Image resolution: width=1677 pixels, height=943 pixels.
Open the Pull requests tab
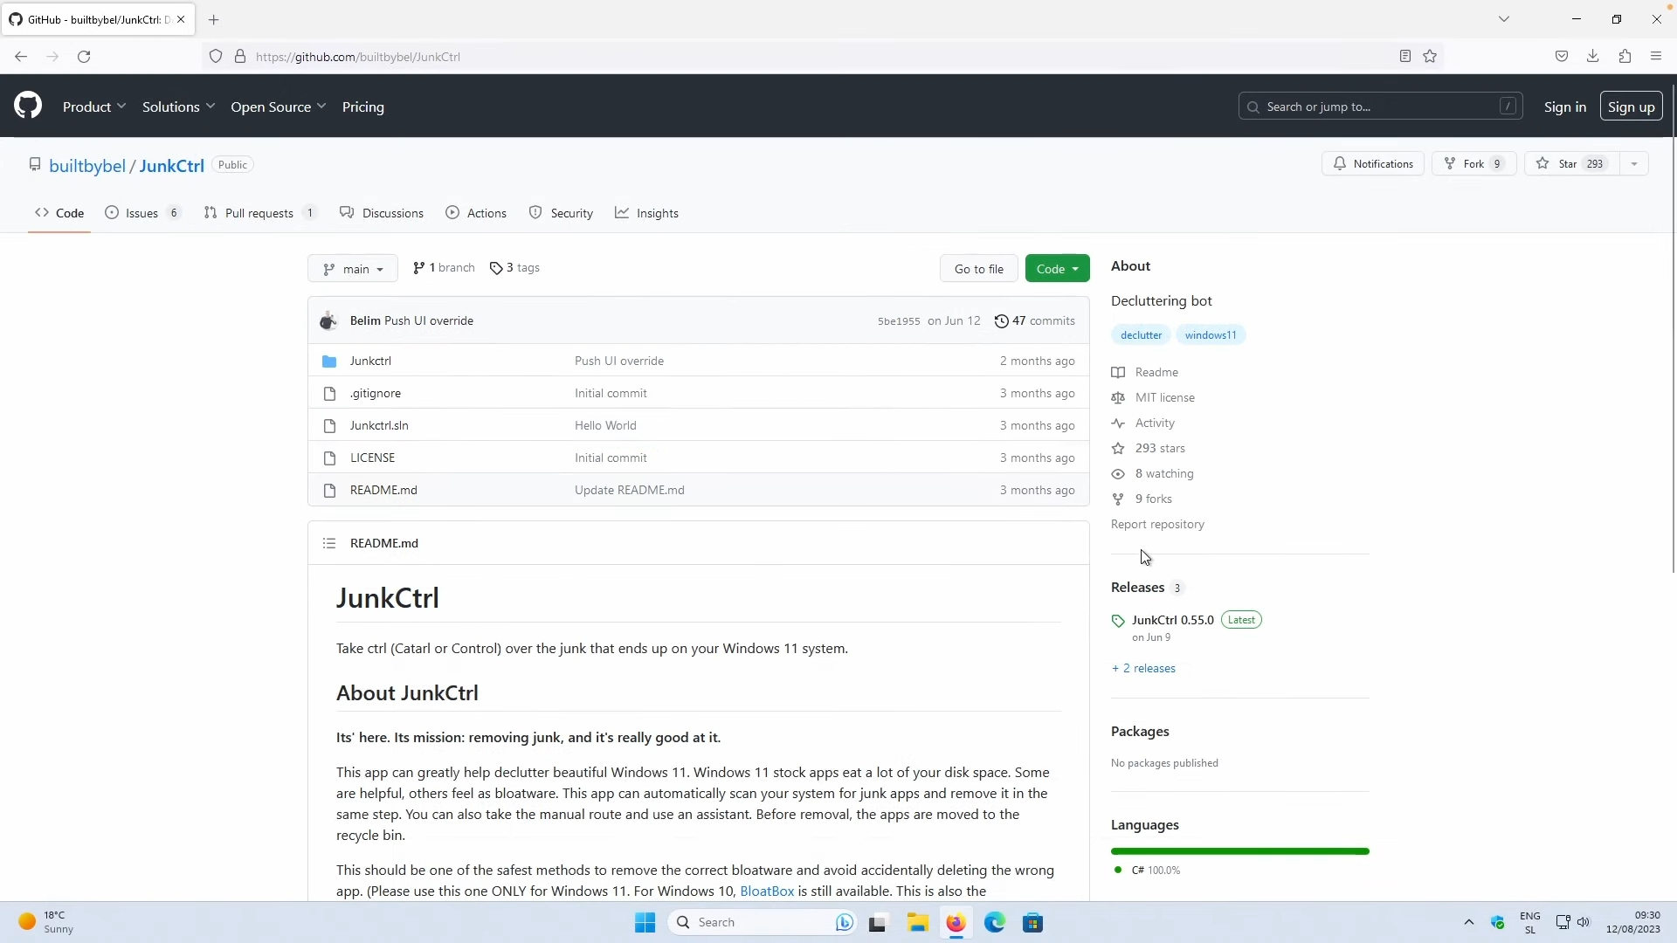[x=259, y=213]
